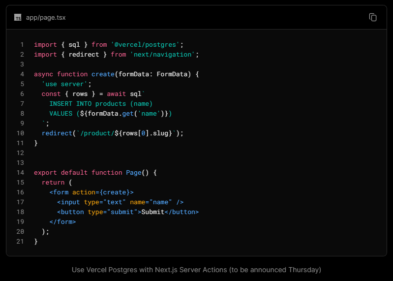This screenshot has width=393, height=281.
Task: Click the redirect call on line 10
Action: (x=57, y=133)
